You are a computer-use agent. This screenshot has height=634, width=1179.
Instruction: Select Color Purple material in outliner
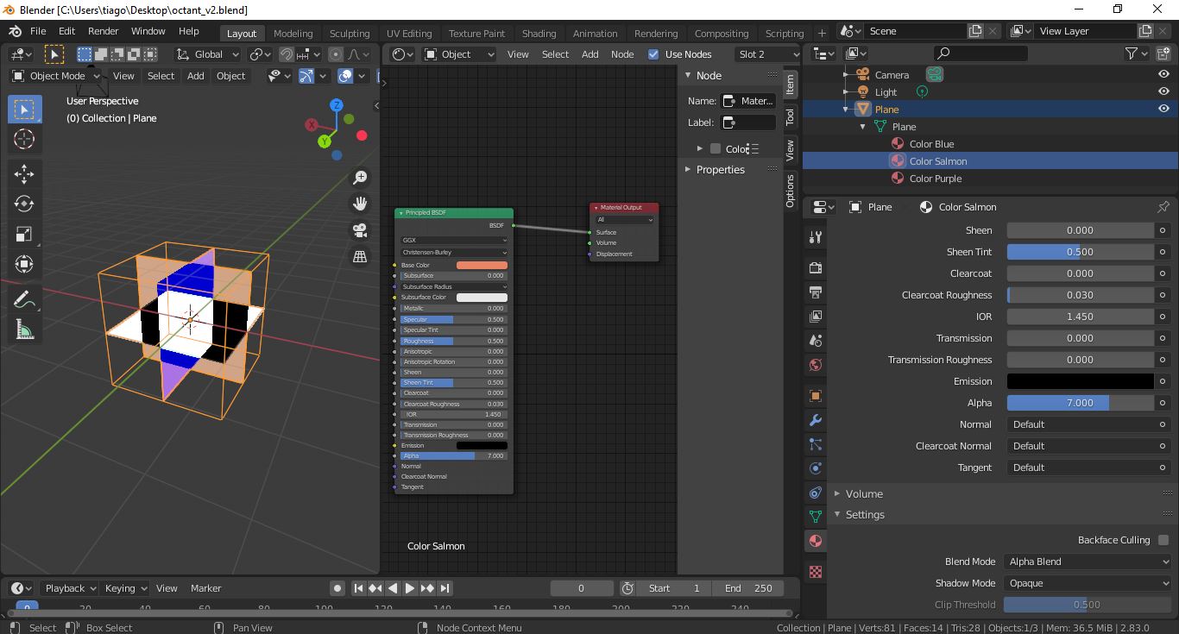pos(935,179)
